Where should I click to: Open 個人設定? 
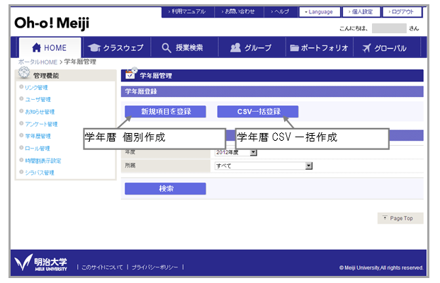(x=361, y=12)
